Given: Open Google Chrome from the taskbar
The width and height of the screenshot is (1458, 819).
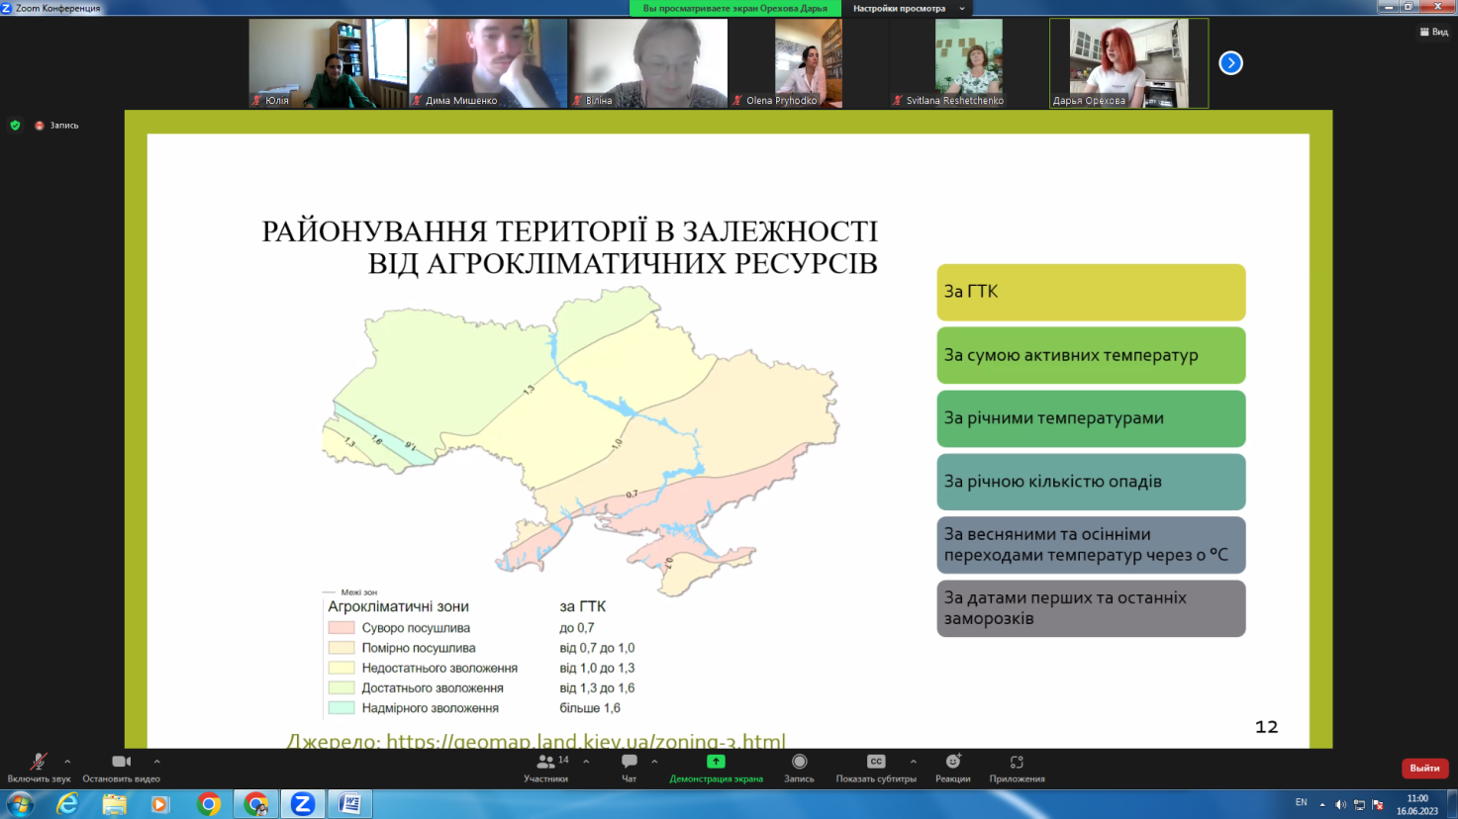Looking at the screenshot, I should click(x=209, y=804).
